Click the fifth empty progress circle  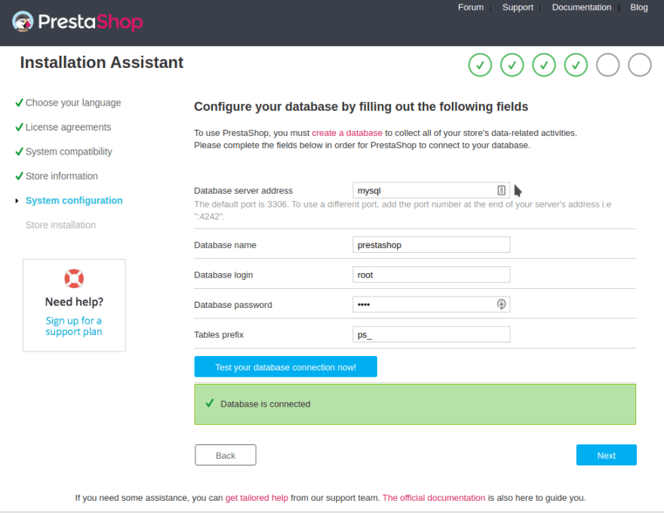coord(607,65)
